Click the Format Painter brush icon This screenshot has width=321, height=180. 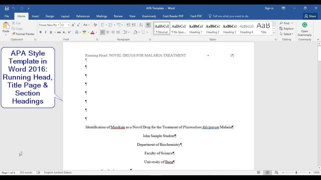tap(14, 34)
